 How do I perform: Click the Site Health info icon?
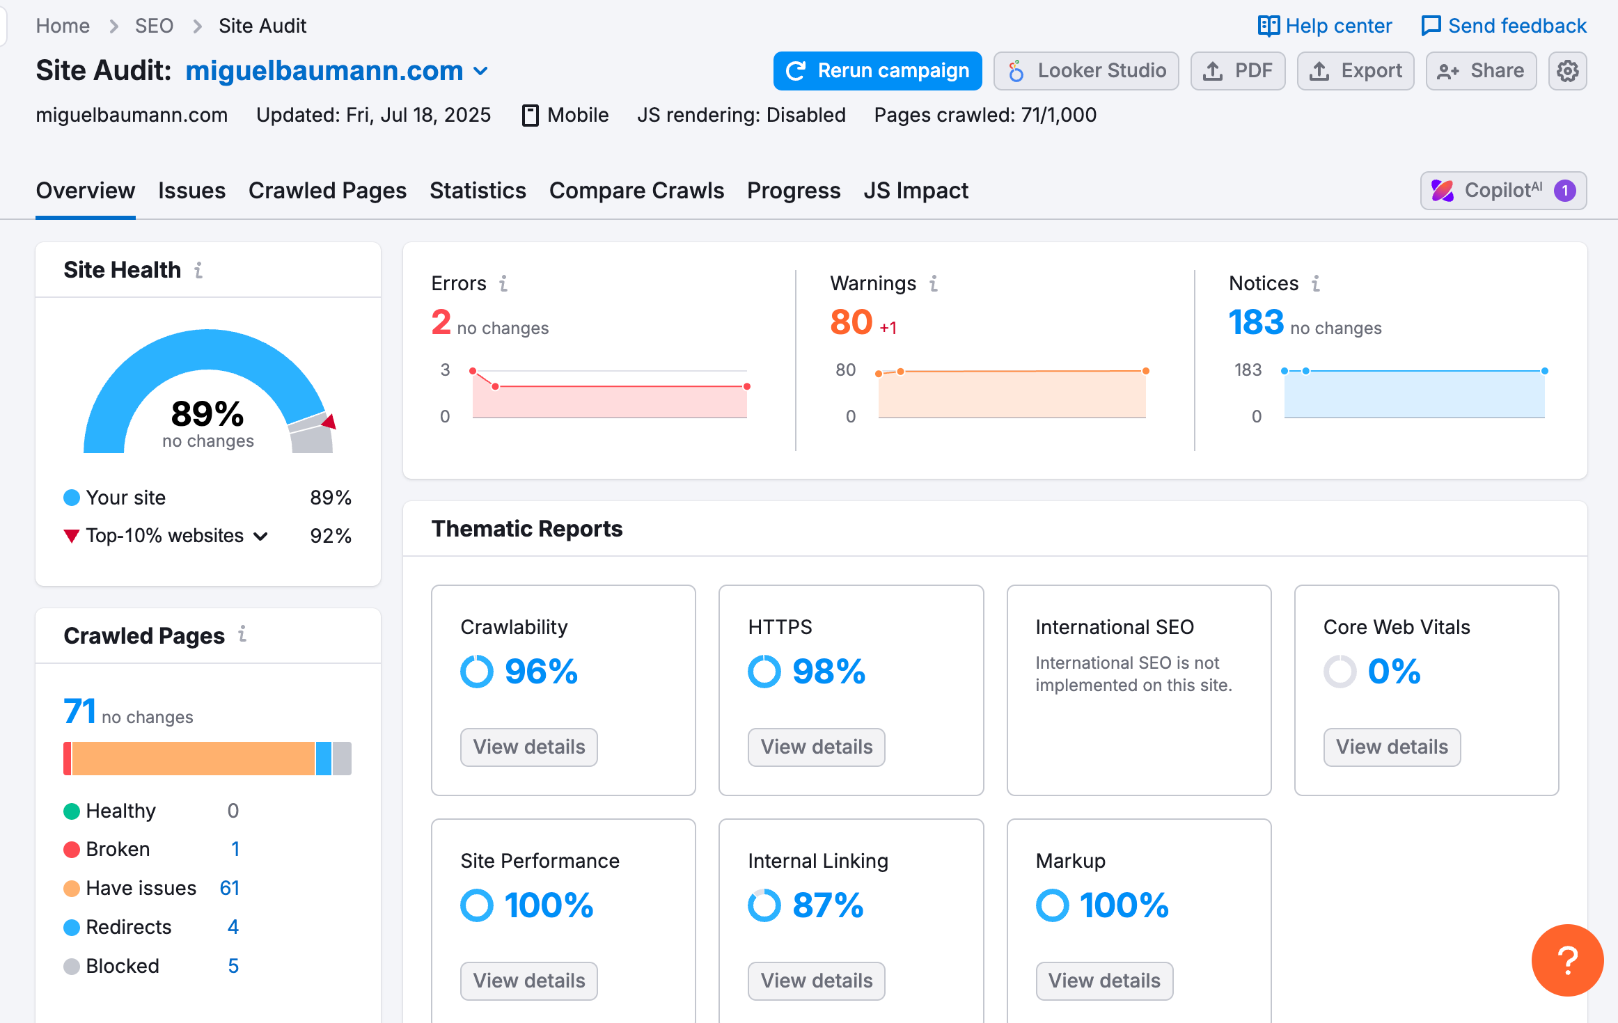pyautogui.click(x=198, y=270)
